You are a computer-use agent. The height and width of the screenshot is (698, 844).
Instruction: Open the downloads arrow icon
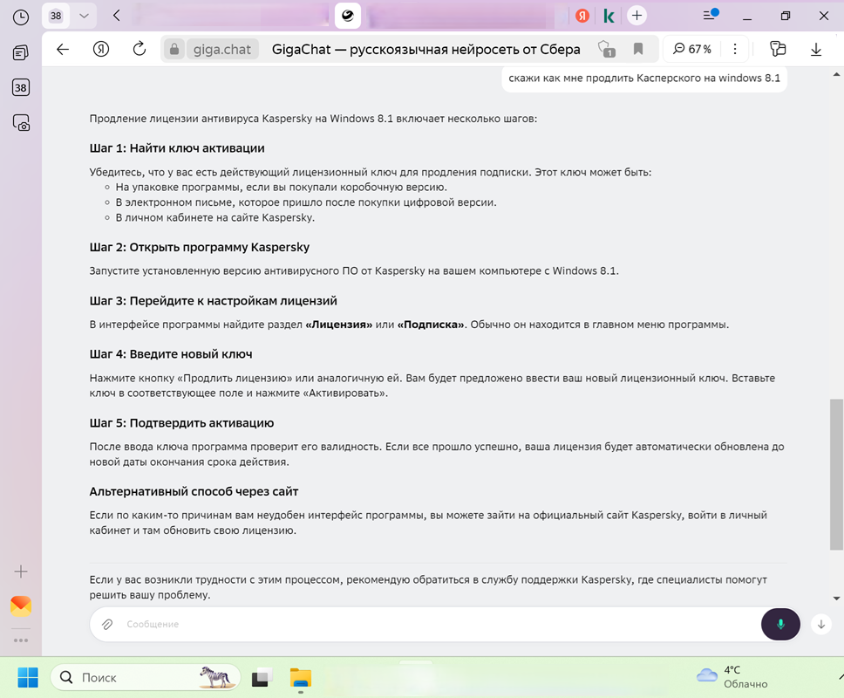click(816, 50)
